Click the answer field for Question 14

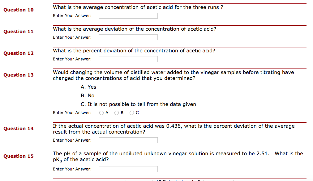(x=128, y=140)
